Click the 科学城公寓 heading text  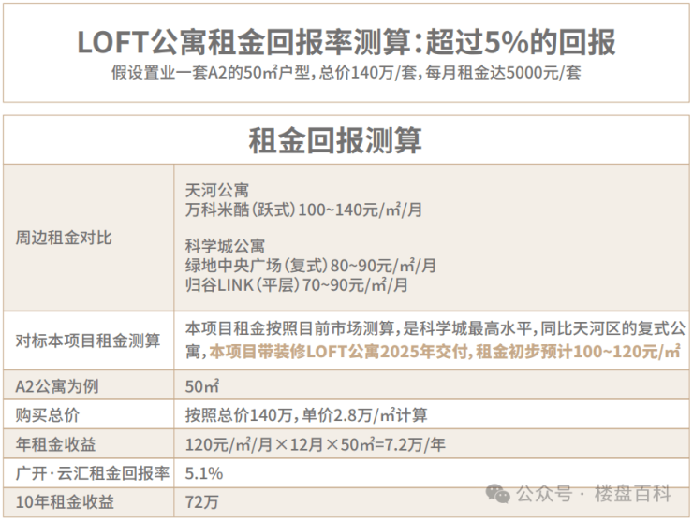[226, 245]
